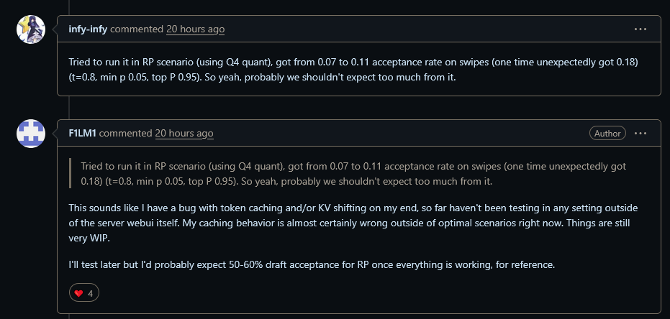
Task: Click the quoted reply block in F1LM1's comment
Action: point(353,173)
